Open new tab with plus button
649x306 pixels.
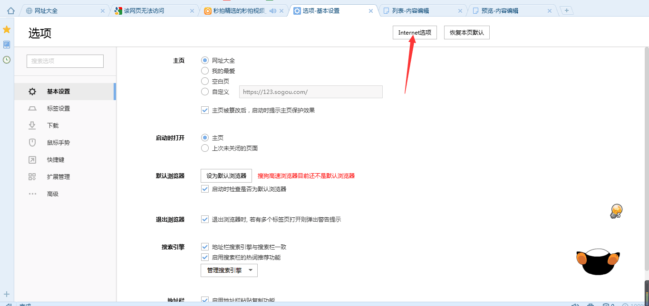(x=566, y=10)
